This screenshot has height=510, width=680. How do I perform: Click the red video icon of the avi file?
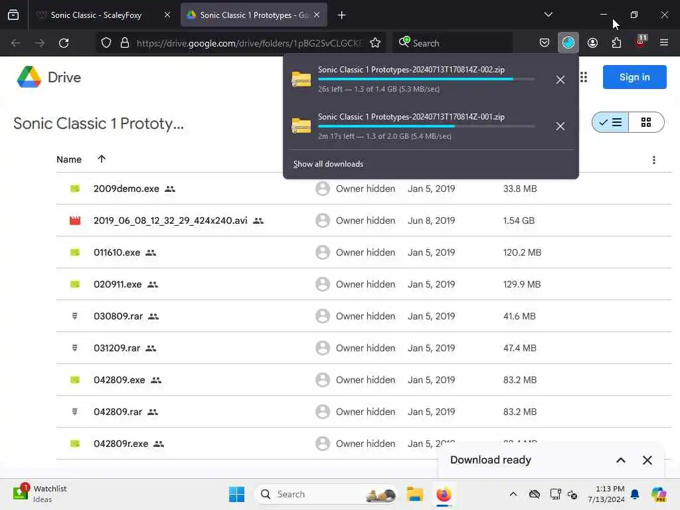(75, 220)
